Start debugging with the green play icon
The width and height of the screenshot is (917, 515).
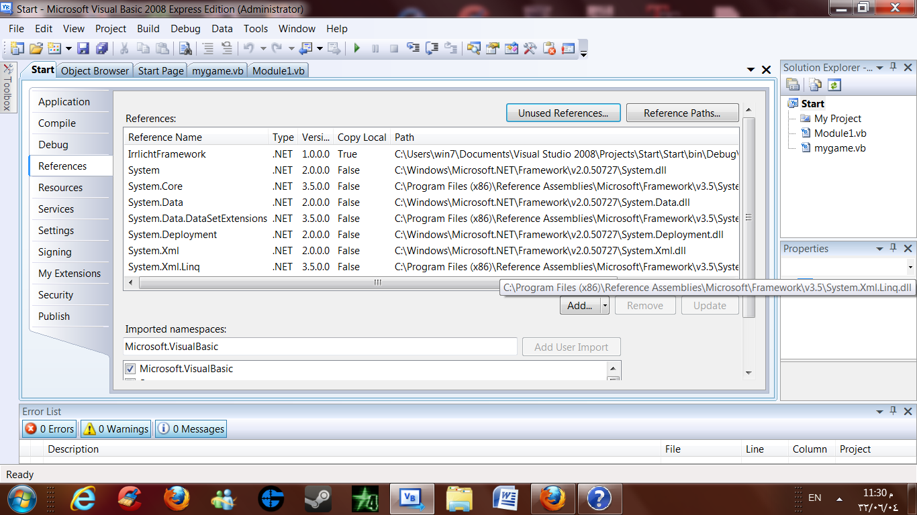pyautogui.click(x=357, y=48)
